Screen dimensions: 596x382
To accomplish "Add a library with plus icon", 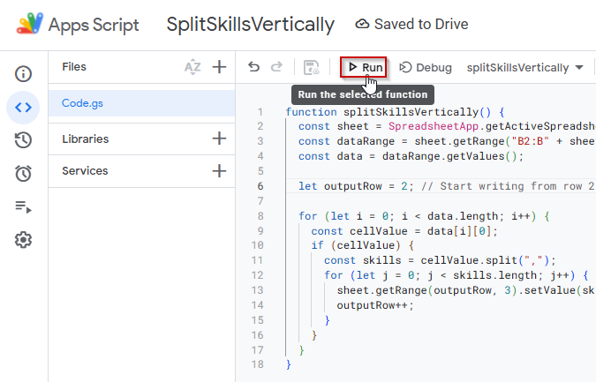I will (x=219, y=139).
